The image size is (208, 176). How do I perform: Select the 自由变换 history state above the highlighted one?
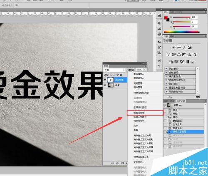186,128
